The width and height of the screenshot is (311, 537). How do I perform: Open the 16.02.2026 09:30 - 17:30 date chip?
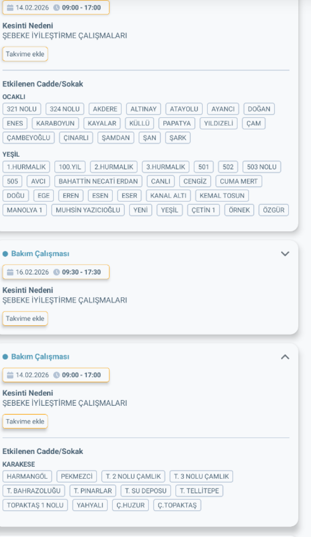pos(56,272)
